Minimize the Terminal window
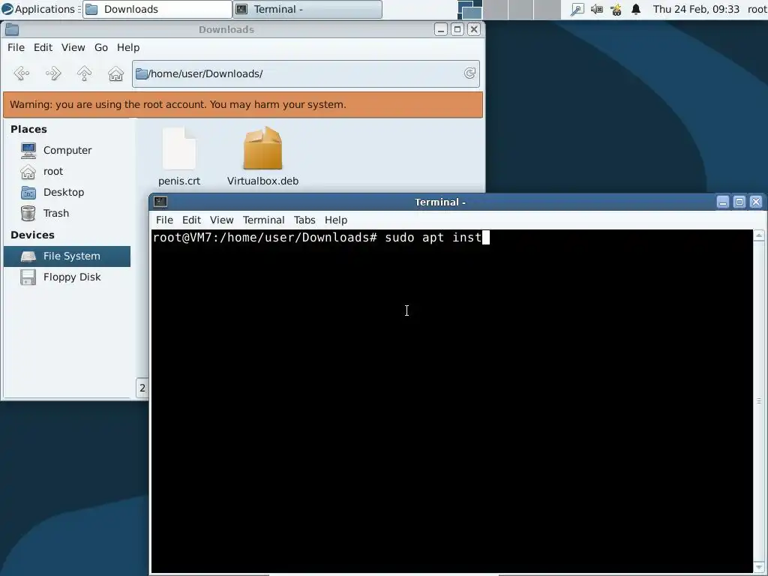The width and height of the screenshot is (768, 576). coord(723,202)
